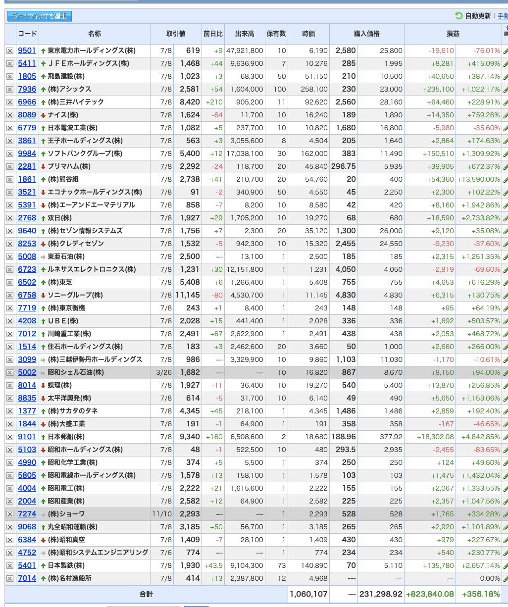
Task: Delete 双日(株) row with X icon
Action: [x=10, y=218]
